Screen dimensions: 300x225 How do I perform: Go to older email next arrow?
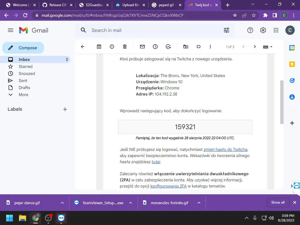pyautogui.click(x=255, y=47)
